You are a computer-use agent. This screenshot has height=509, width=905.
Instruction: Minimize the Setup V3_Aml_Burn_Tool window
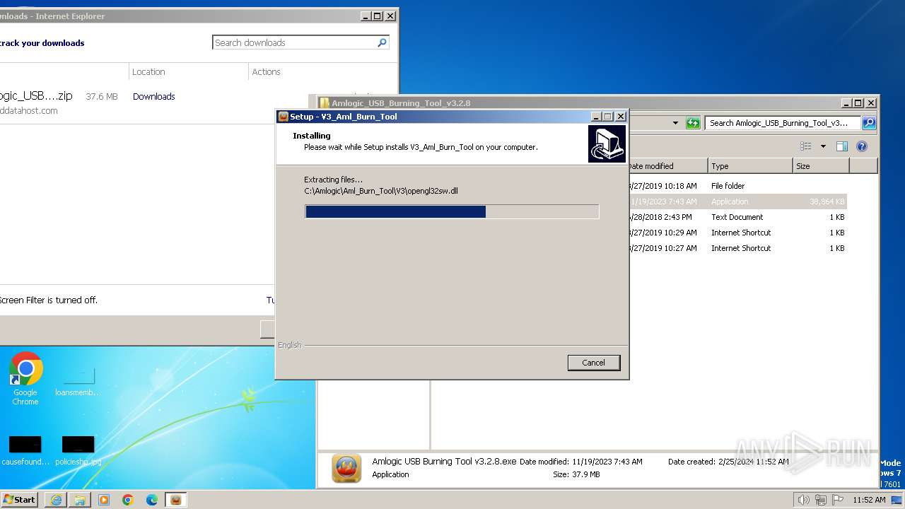596,117
